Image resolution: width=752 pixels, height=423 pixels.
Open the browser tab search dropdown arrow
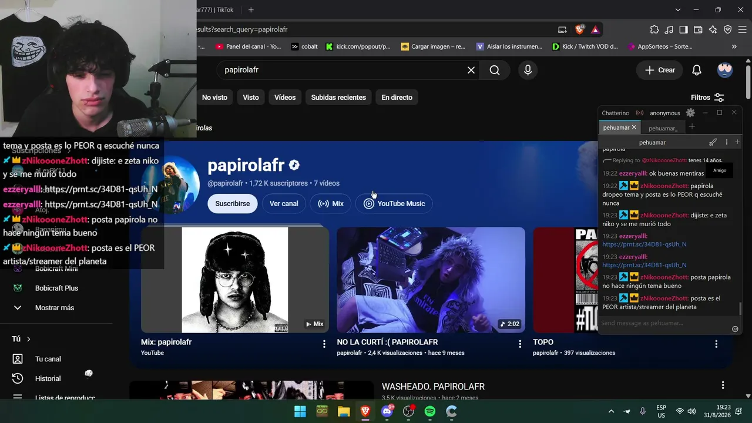(678, 9)
